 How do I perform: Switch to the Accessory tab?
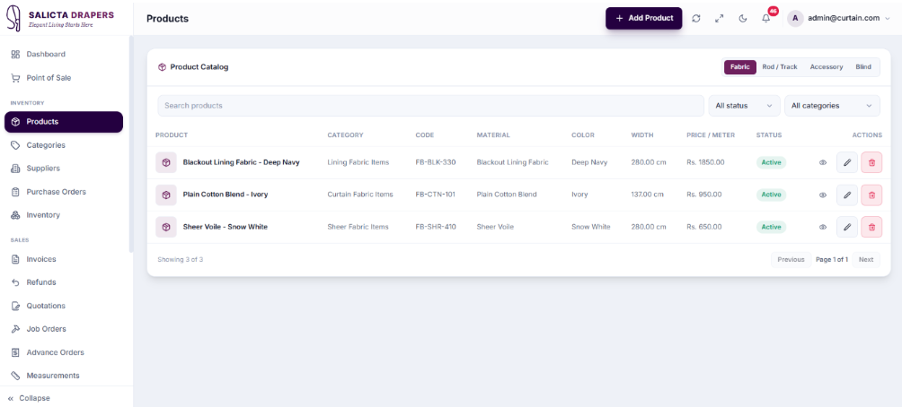[826, 67]
